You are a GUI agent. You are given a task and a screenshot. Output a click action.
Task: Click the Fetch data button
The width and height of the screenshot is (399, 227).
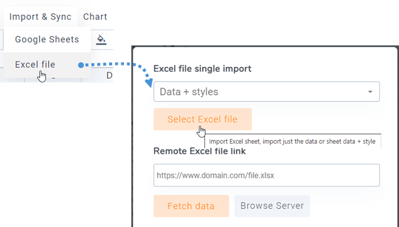[191, 206]
